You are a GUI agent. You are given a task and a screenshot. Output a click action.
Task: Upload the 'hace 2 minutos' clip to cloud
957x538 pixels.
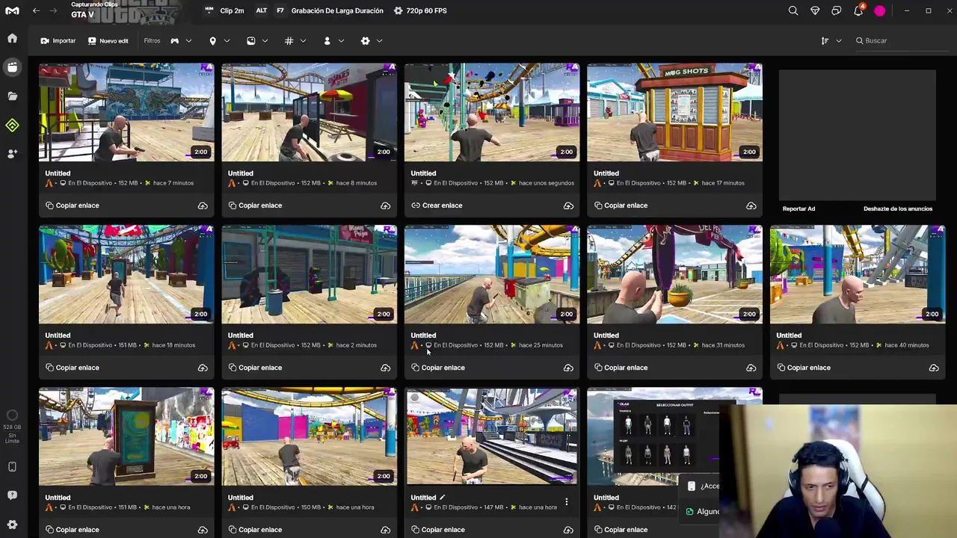click(x=385, y=368)
